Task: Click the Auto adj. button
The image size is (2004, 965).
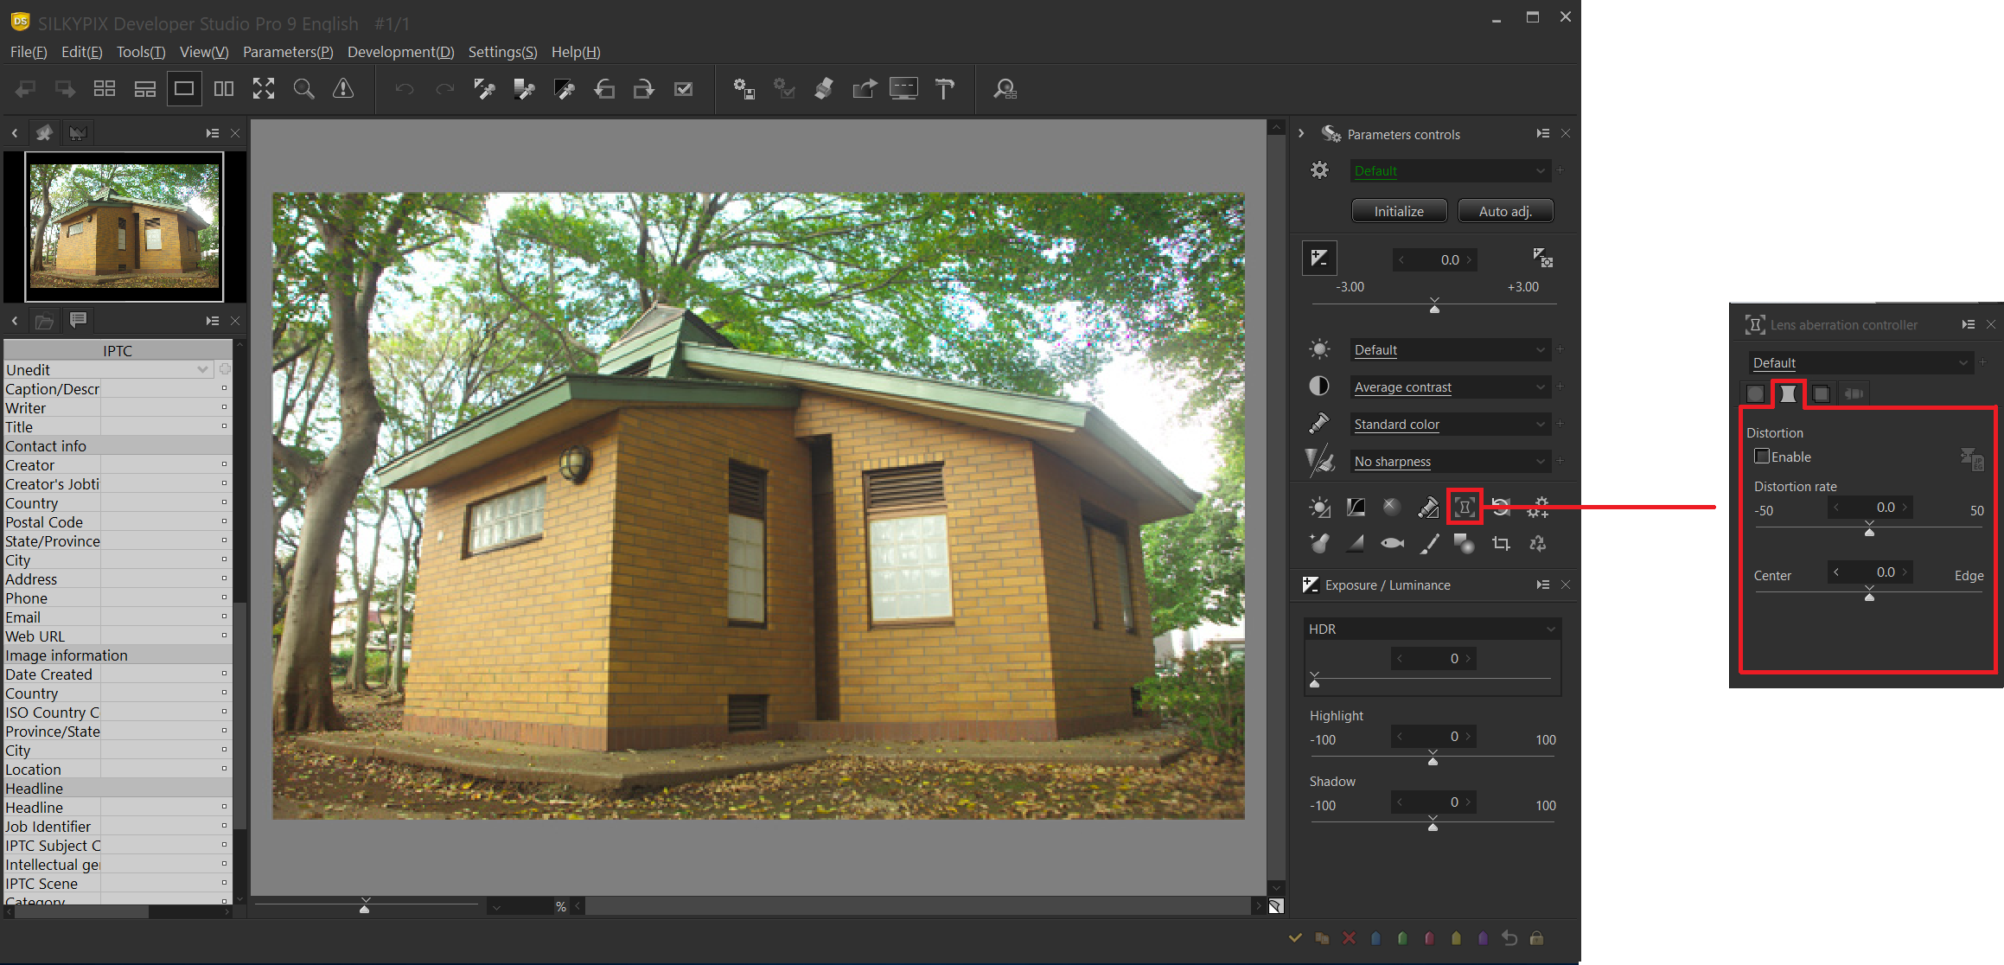Action: coord(1505,211)
